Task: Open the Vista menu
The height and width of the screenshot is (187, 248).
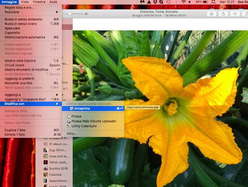Action: coord(25,2)
